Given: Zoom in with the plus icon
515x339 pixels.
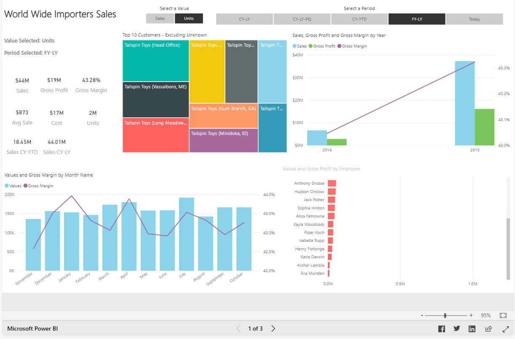Looking at the screenshot, I should coord(471,315).
